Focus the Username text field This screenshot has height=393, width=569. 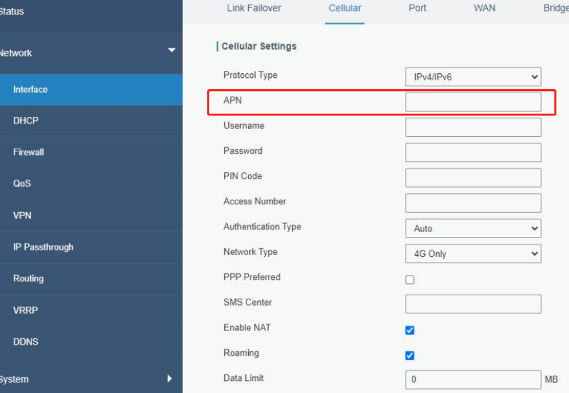473,127
